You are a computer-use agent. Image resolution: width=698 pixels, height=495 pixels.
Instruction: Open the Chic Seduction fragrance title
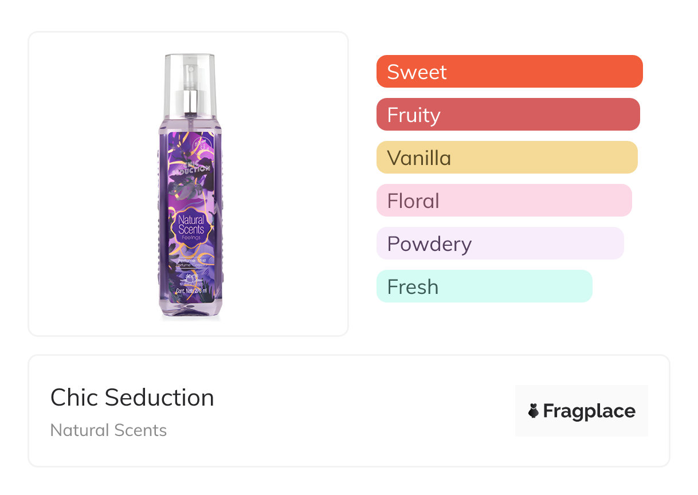point(132,398)
